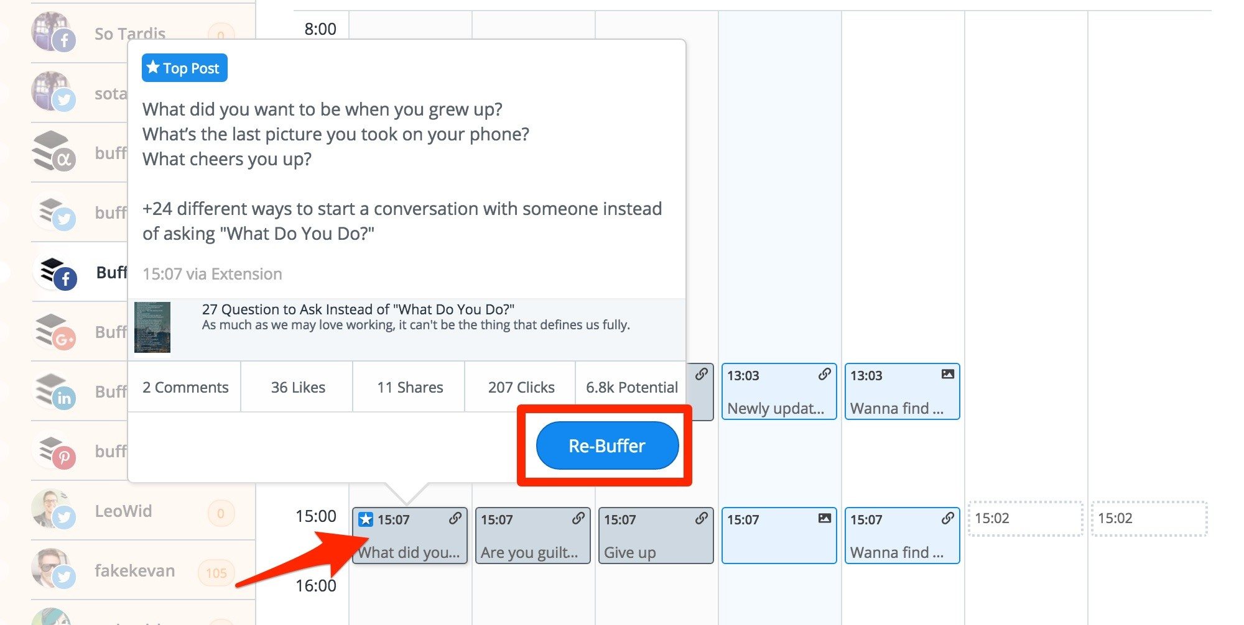Image resolution: width=1244 pixels, height=625 pixels.
Task: View the 2 Comments count
Action: (x=185, y=387)
